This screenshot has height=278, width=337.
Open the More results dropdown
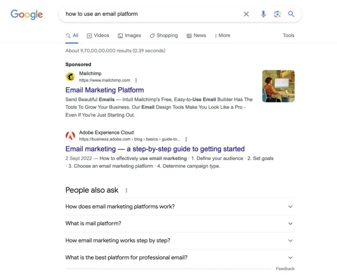[222, 35]
